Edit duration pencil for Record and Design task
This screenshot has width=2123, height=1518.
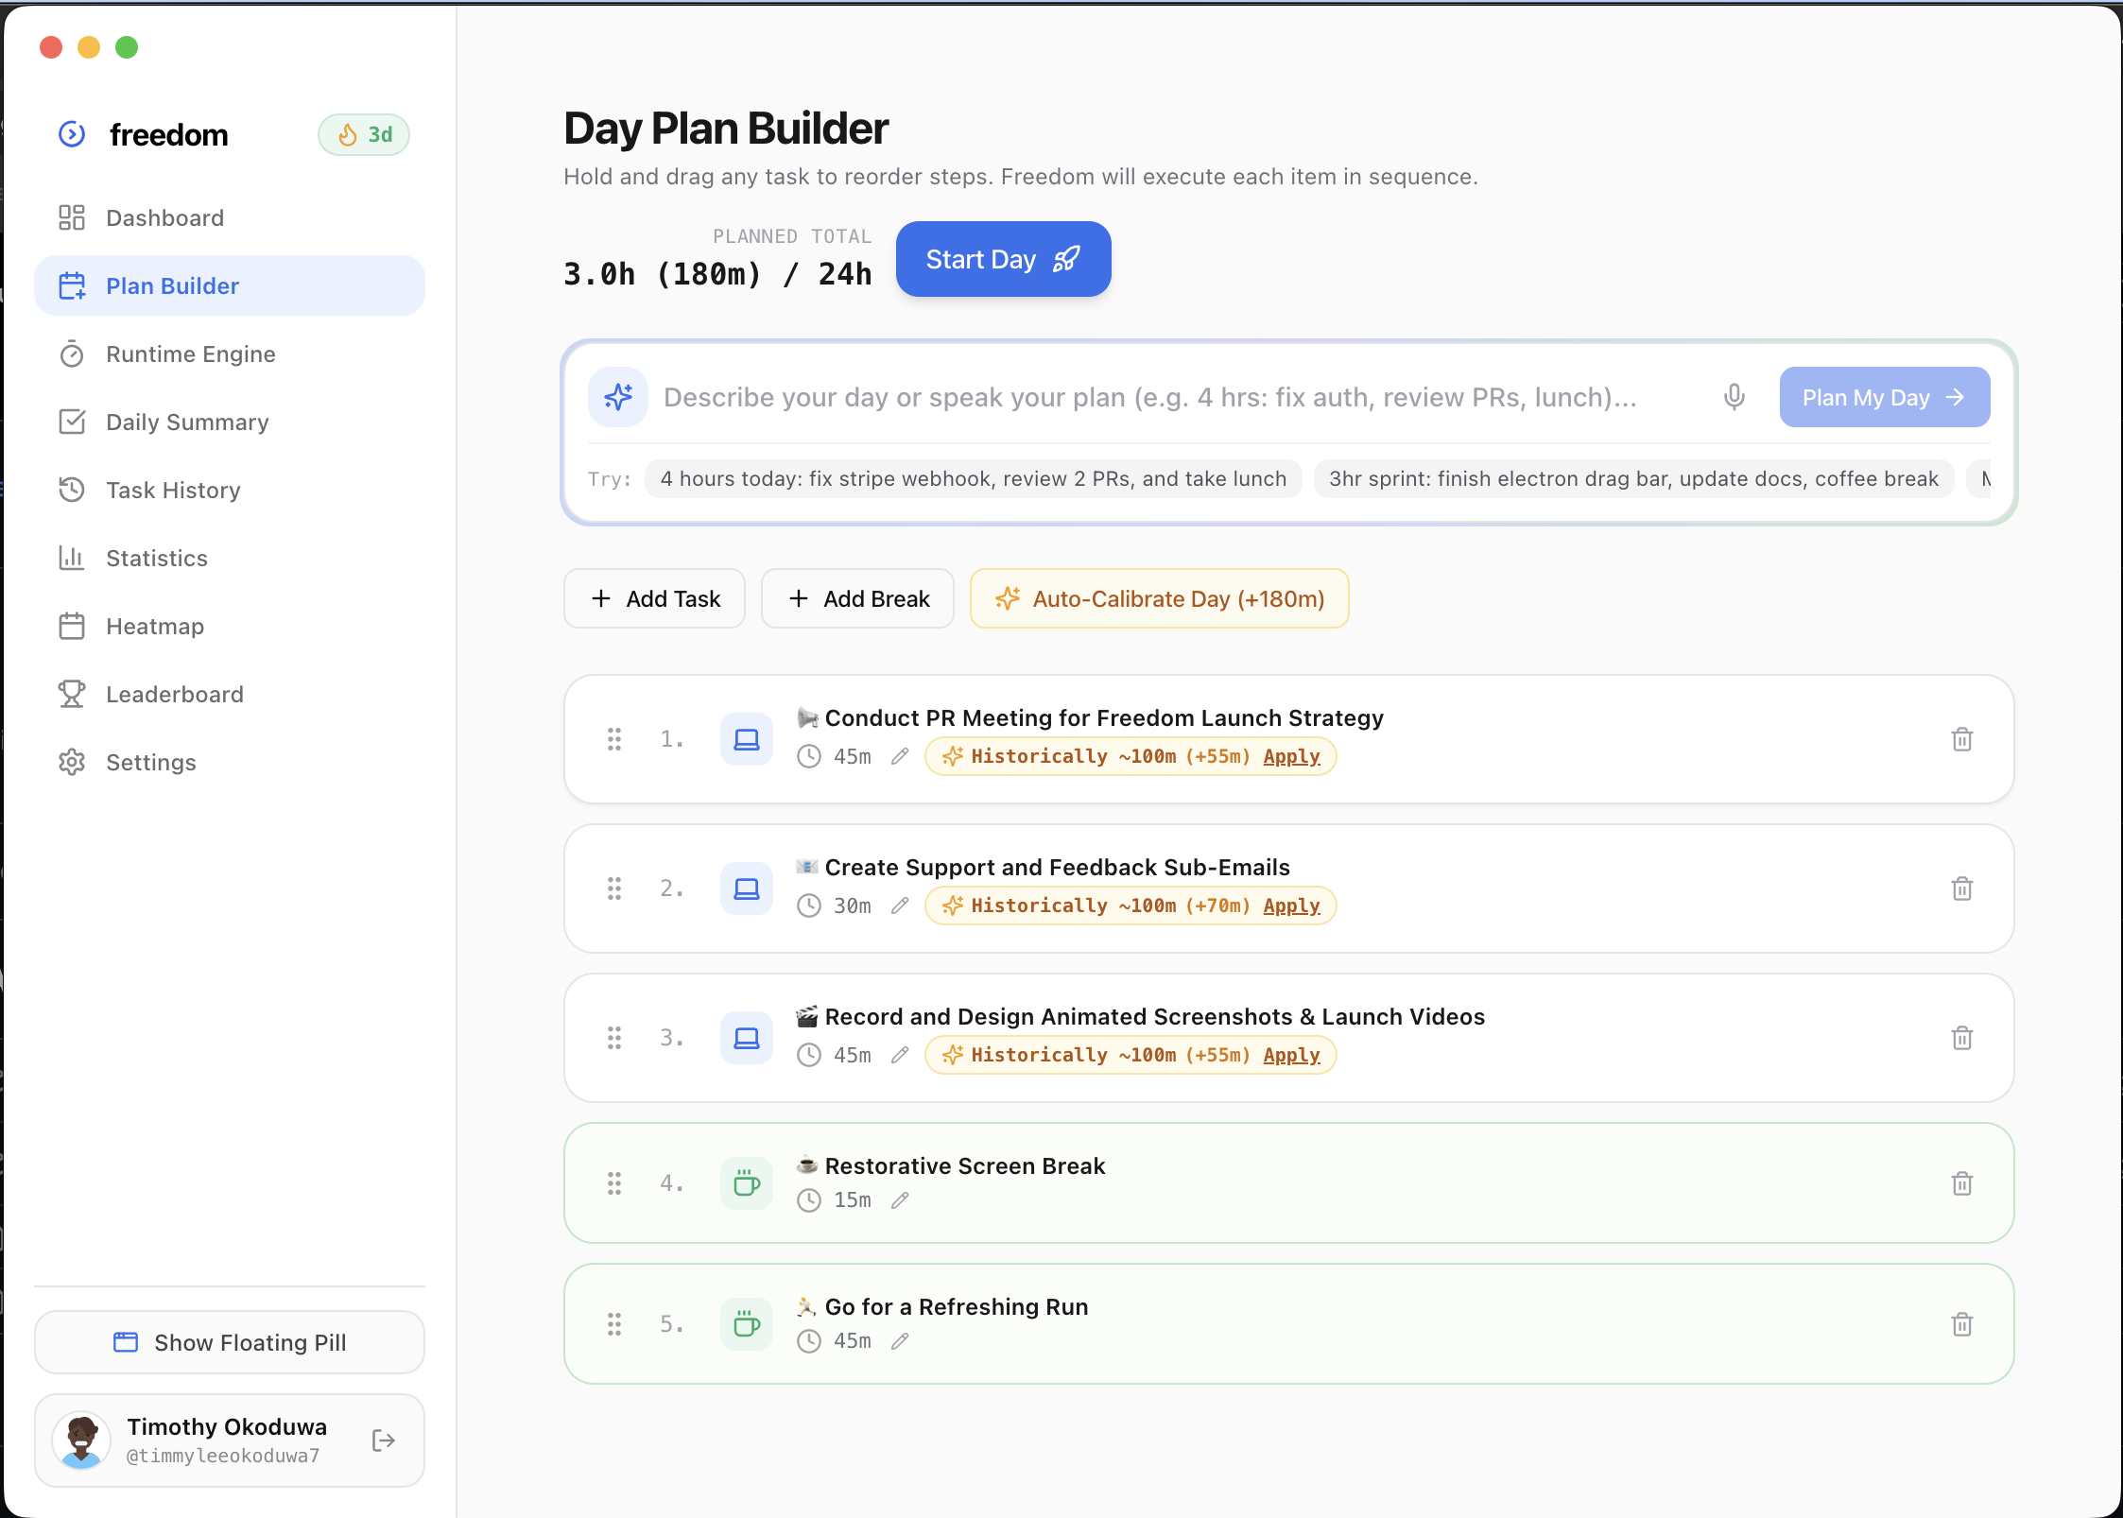(x=900, y=1055)
